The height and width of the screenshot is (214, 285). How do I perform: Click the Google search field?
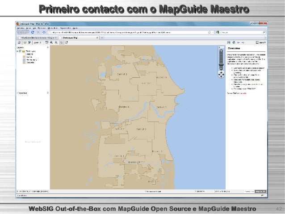pyautogui.click(x=242, y=32)
